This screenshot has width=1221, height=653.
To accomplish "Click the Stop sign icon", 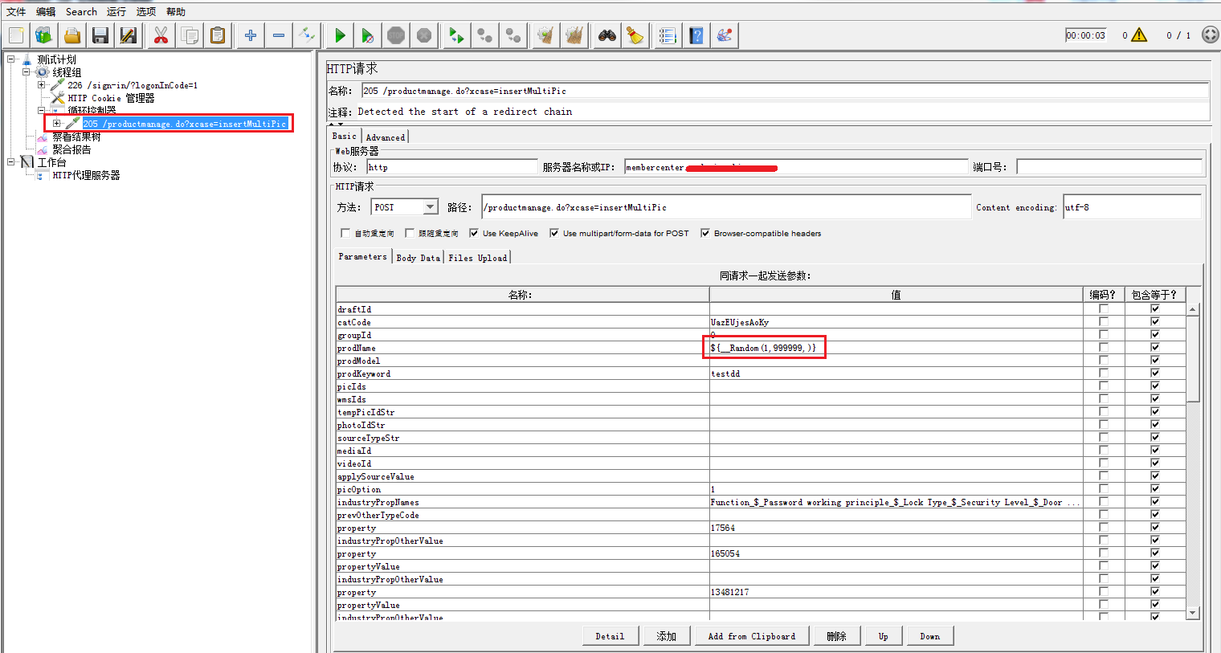I will tap(396, 35).
